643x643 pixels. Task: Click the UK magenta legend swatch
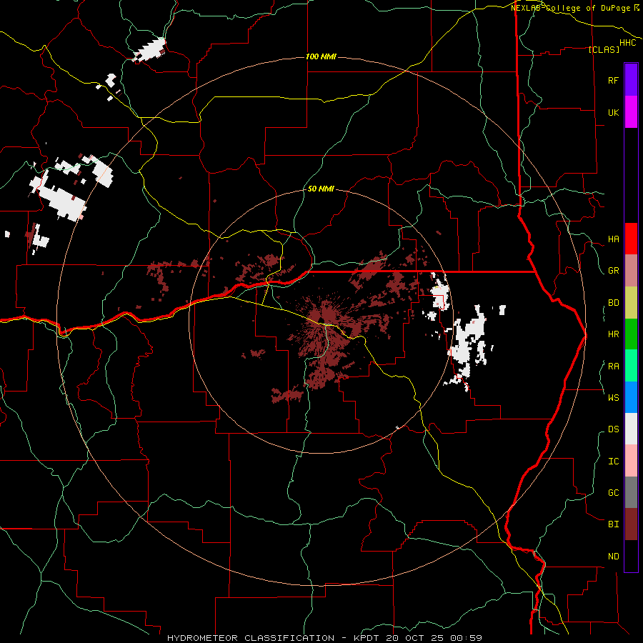(631, 112)
